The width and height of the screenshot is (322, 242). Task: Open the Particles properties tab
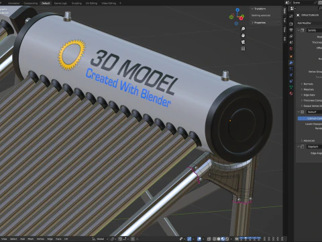point(291,69)
